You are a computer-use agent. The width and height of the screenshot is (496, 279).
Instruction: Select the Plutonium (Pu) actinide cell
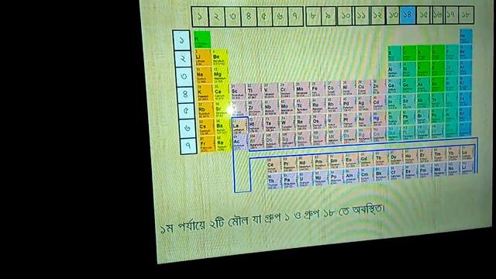click(336, 178)
